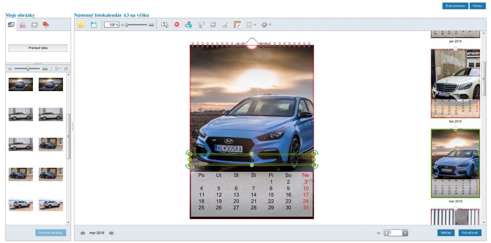Viewport: 491px width, 243px height.
Task: Save the project with the floppy disk icon
Action: click(x=94, y=25)
